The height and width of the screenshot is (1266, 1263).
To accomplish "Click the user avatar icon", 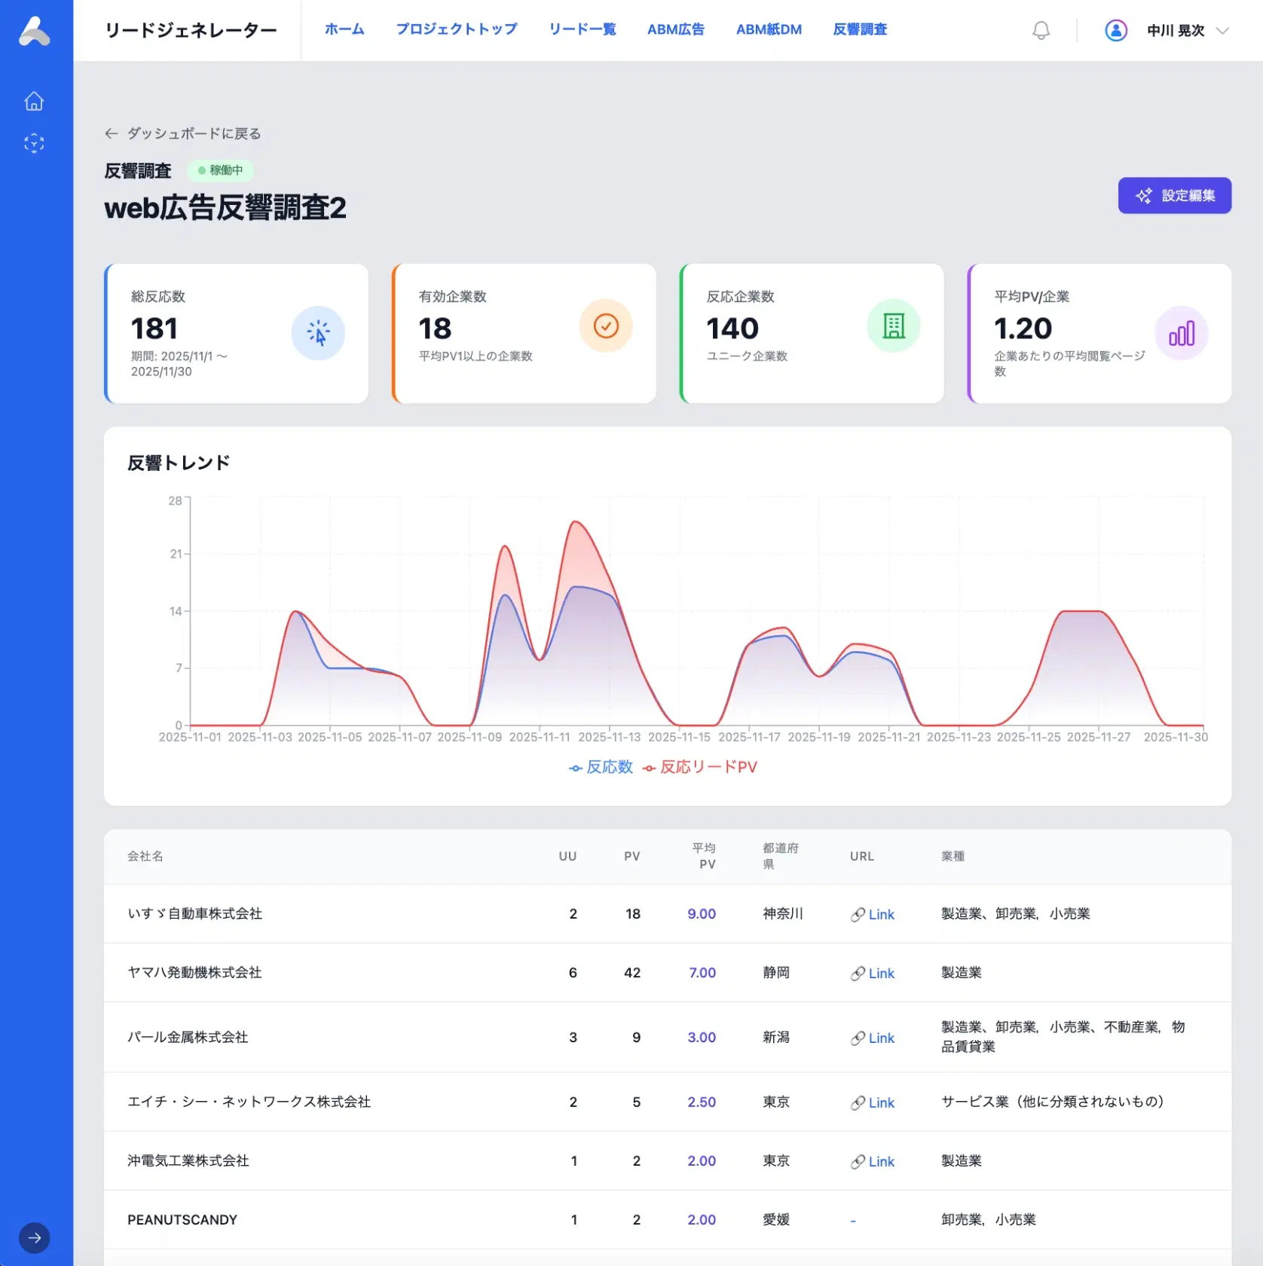I will point(1115,30).
